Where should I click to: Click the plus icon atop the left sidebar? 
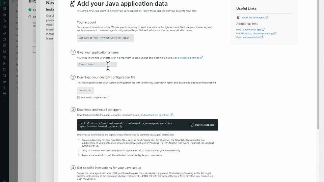(4, 3)
